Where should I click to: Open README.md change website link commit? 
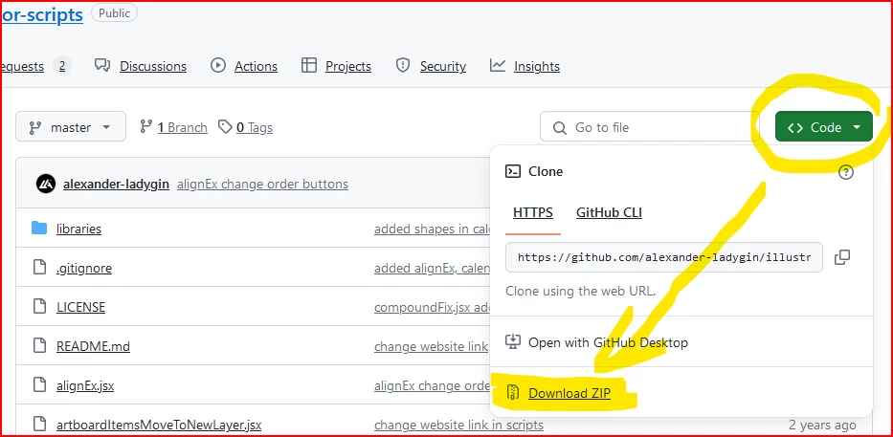tap(431, 346)
